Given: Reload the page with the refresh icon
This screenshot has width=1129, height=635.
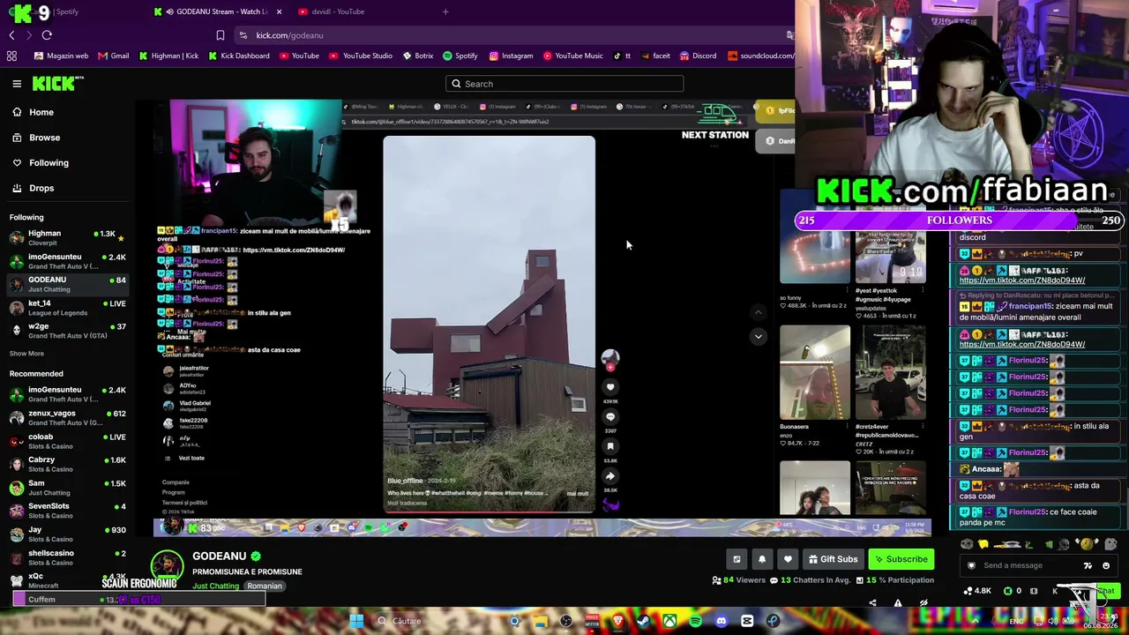Looking at the screenshot, I should click(47, 35).
